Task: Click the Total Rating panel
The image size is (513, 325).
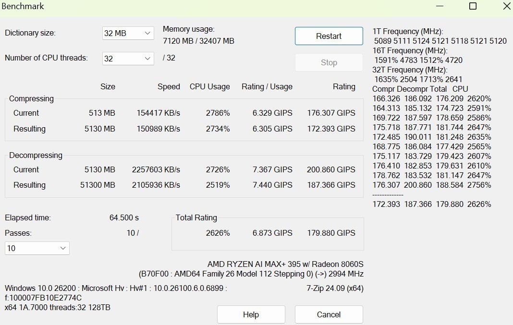Action: 268,234
